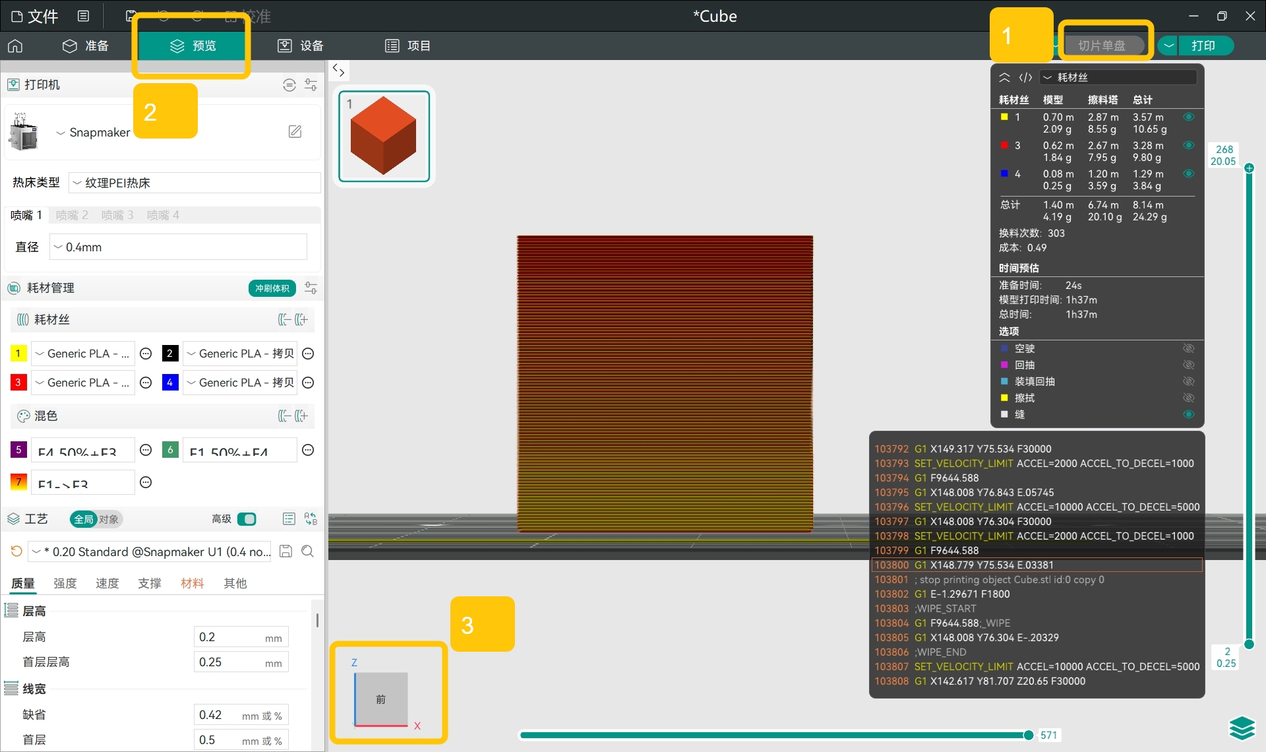1266x752 pixels.
Task: Collapse the preview legend panel
Action: [x=1004, y=77]
